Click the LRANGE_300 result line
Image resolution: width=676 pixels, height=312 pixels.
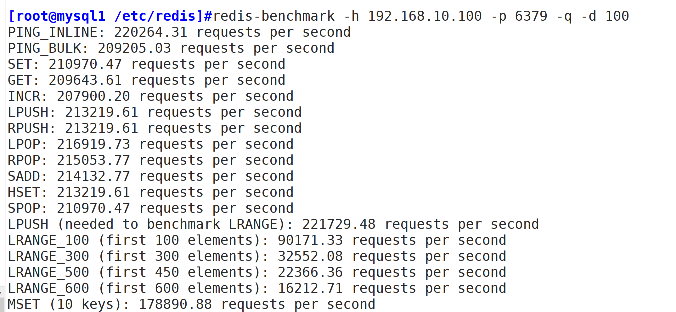[257, 256]
